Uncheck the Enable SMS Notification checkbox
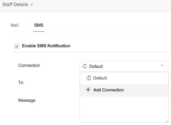 click(x=17, y=46)
